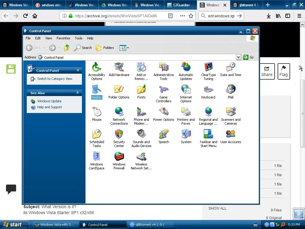The image size is (305, 229).
Task: Open Speech settings
Action: click(164, 137)
